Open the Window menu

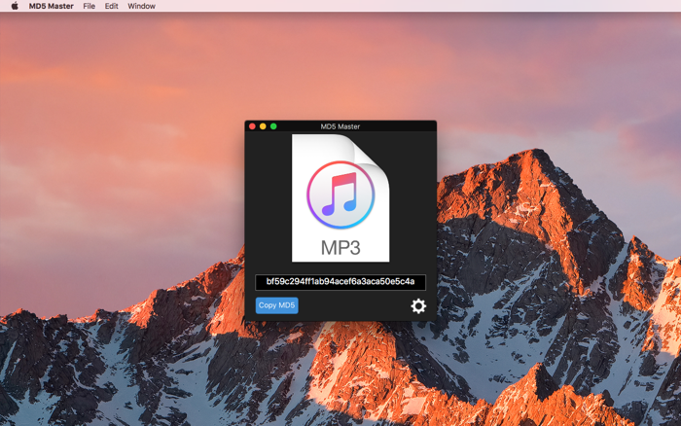[x=141, y=6]
